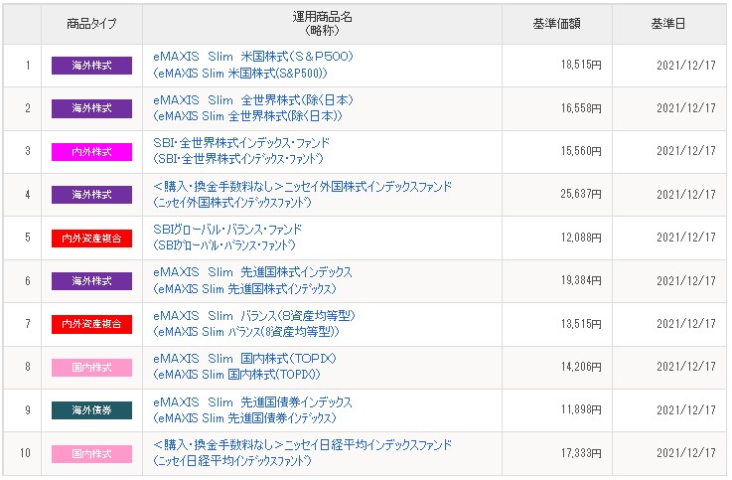Viewport: 732px width, 480px height.
Task: Click red 内外資産複合 badge in SBIグローバル row
Action: (x=91, y=239)
